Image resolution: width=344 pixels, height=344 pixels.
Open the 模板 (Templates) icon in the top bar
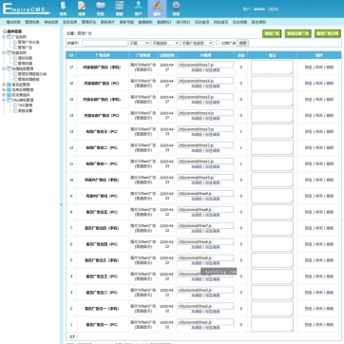point(119,9)
